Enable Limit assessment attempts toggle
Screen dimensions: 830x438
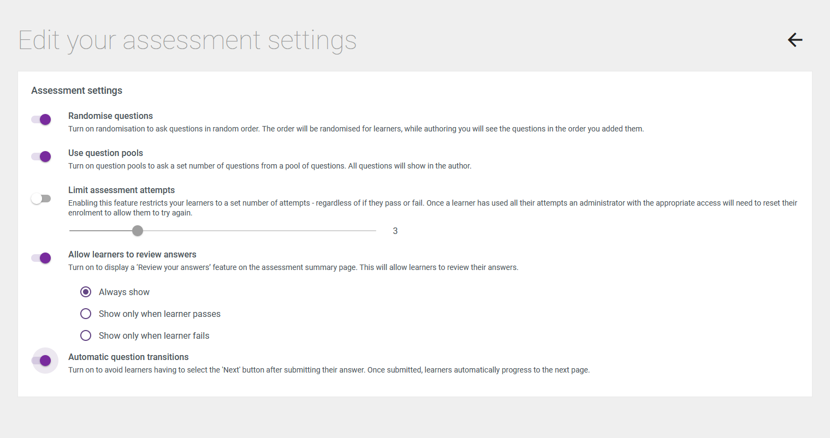coord(41,199)
